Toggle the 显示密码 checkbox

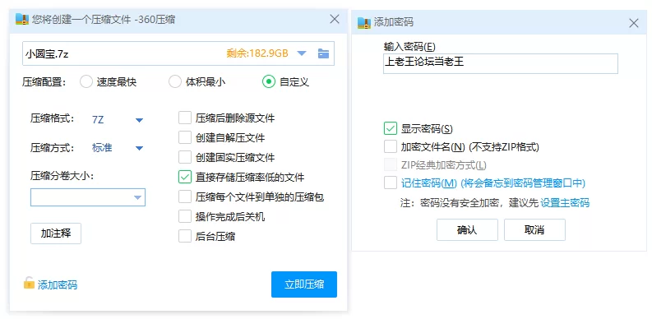391,128
